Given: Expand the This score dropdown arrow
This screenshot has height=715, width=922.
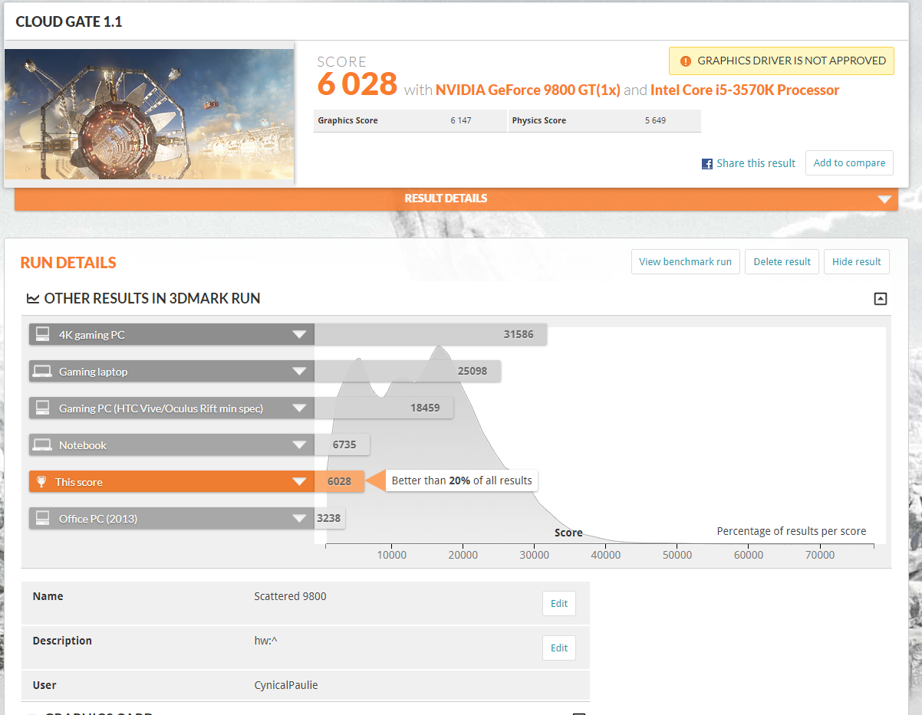Looking at the screenshot, I should pyautogui.click(x=299, y=482).
